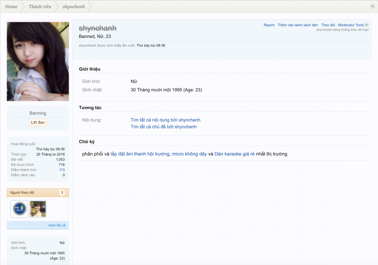This screenshot has height=265, width=378.
Task: Open shynchanh profile avatar photo
Action: pyautogui.click(x=38, y=62)
